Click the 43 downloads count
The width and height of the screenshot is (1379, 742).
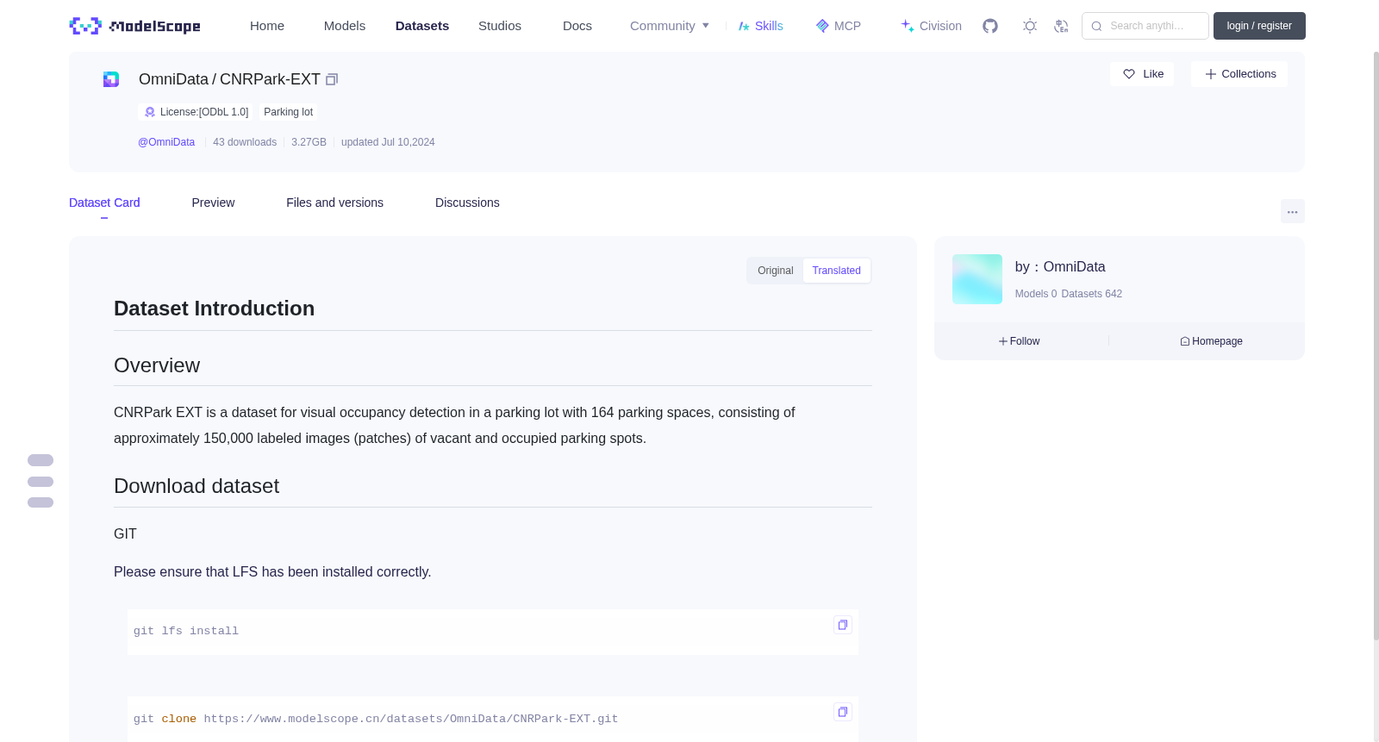pyautogui.click(x=245, y=142)
